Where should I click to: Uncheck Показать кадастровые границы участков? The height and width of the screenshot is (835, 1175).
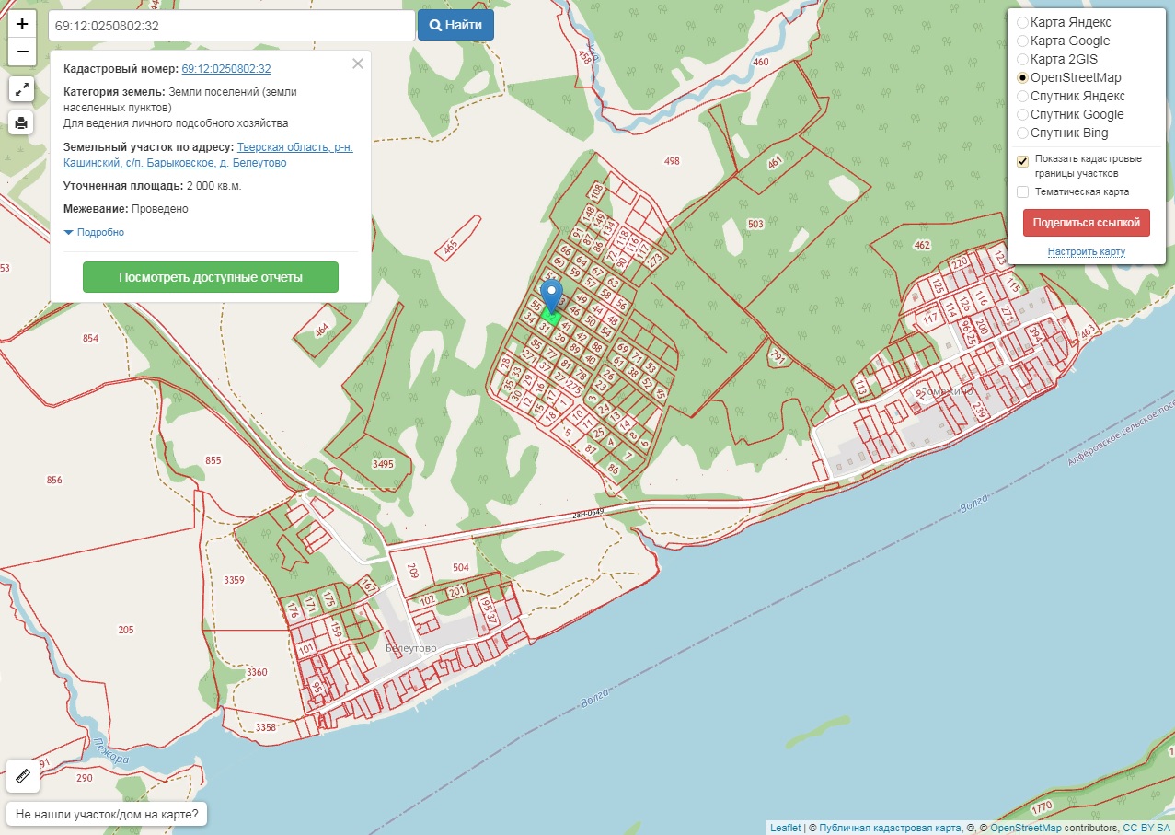(1022, 161)
